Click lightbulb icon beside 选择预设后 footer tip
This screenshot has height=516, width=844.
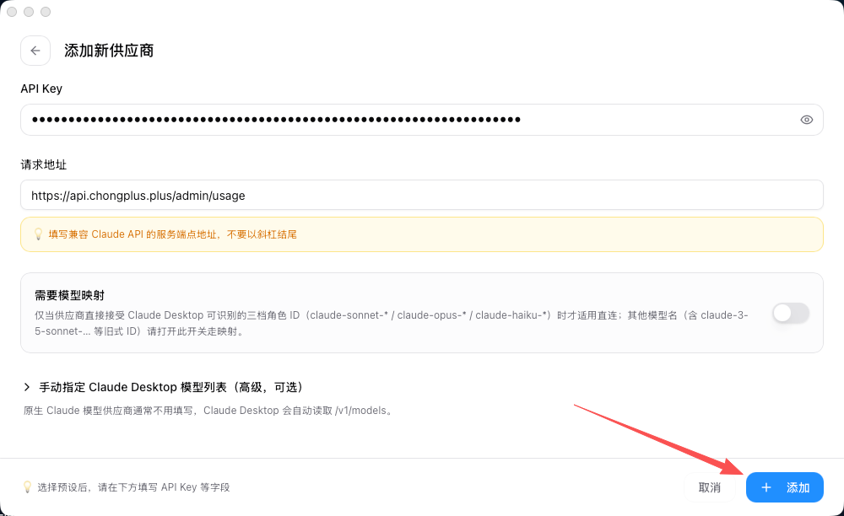27,487
